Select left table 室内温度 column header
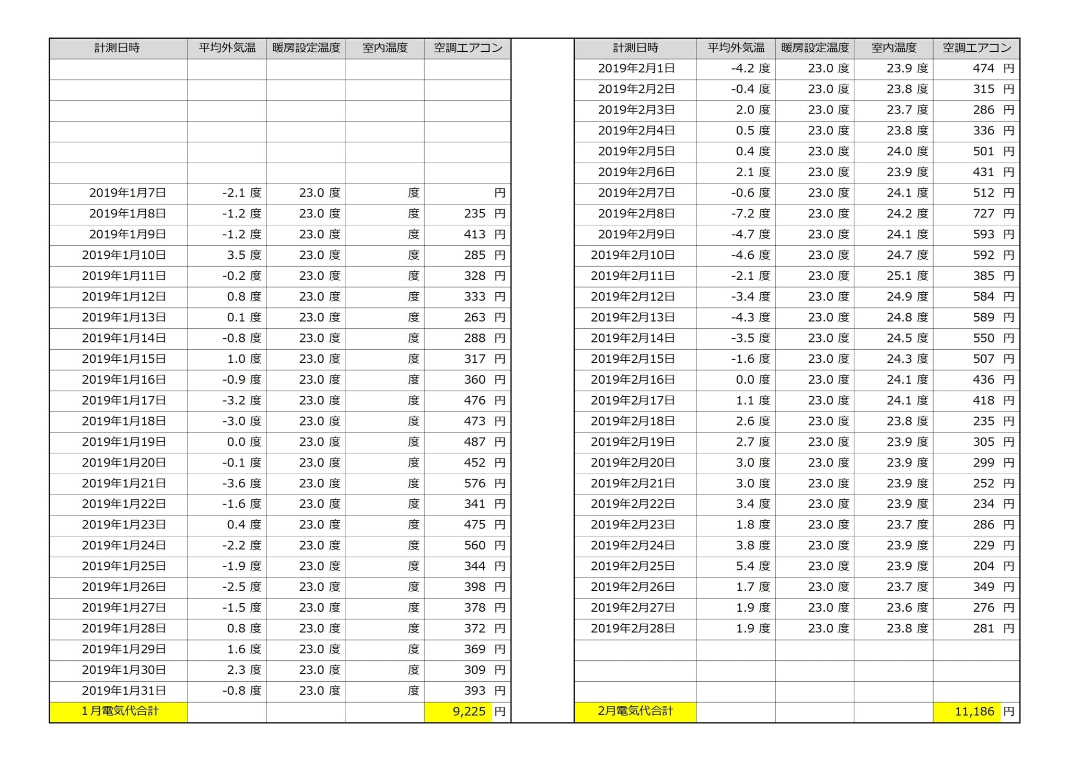 (x=385, y=48)
